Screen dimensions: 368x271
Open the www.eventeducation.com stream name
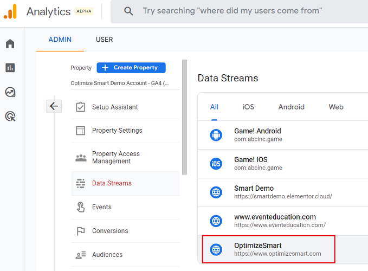tap(275, 217)
